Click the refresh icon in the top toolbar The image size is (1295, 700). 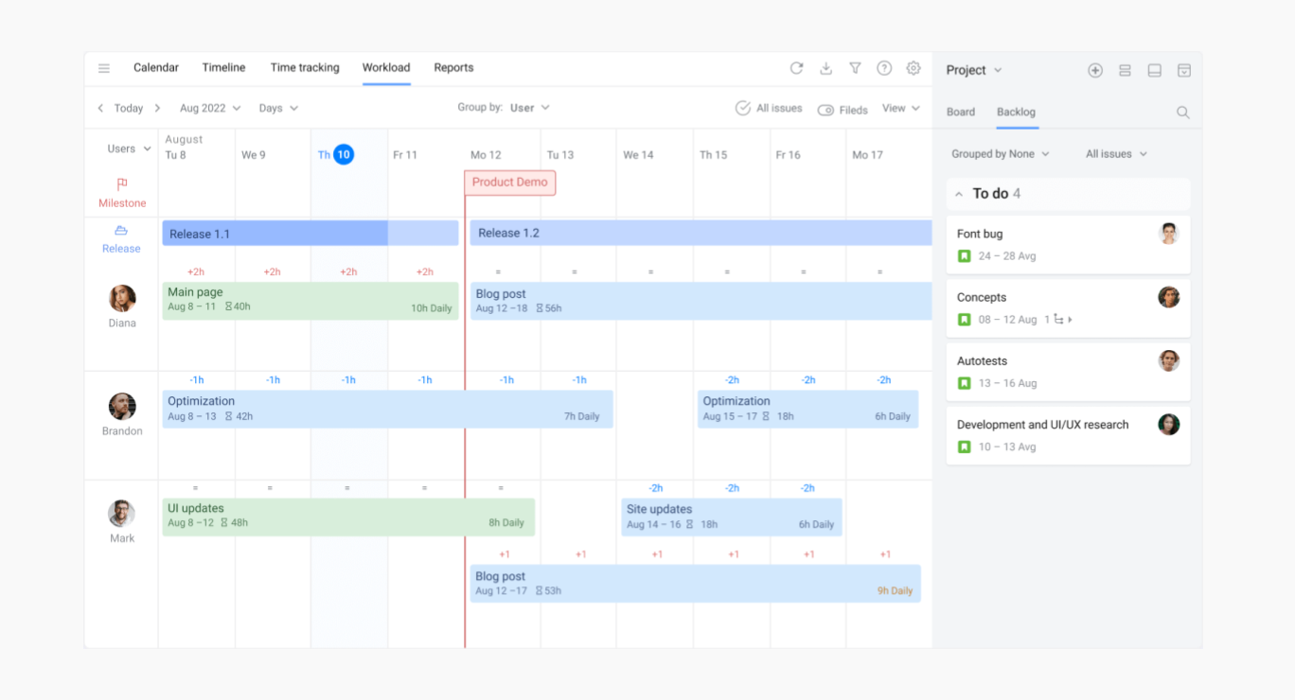pos(796,68)
